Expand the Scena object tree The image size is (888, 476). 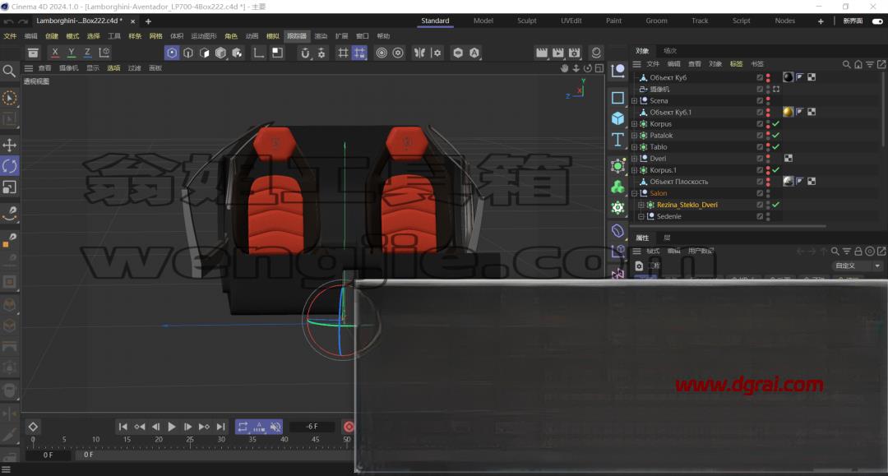click(634, 101)
